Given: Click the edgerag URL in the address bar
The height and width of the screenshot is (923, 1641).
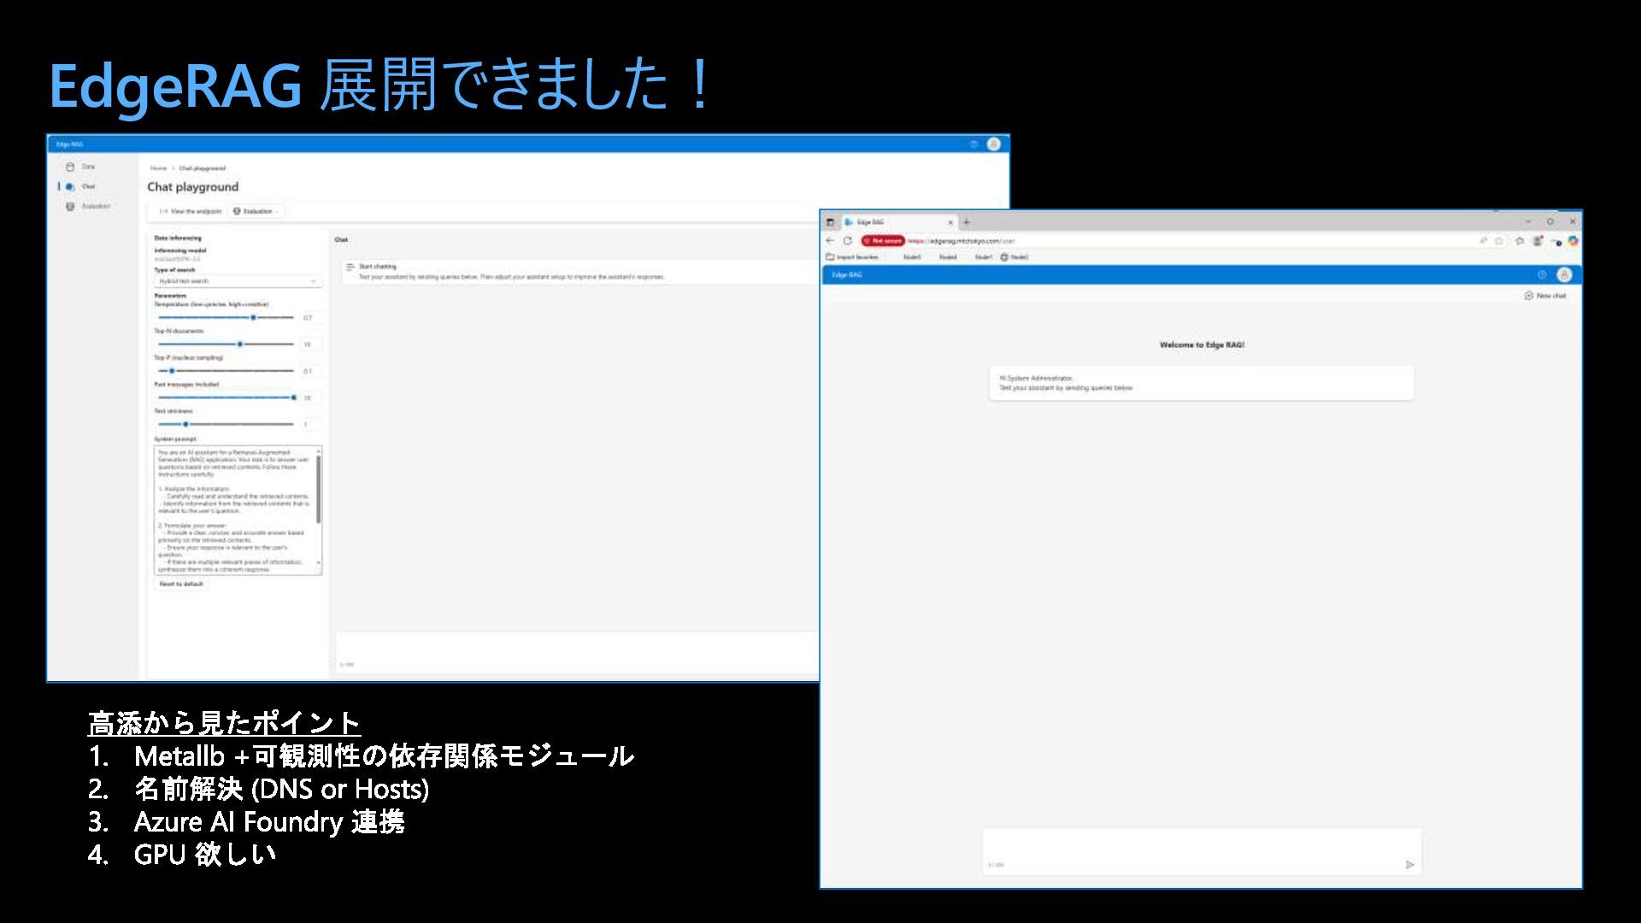Looking at the screenshot, I should tap(962, 241).
